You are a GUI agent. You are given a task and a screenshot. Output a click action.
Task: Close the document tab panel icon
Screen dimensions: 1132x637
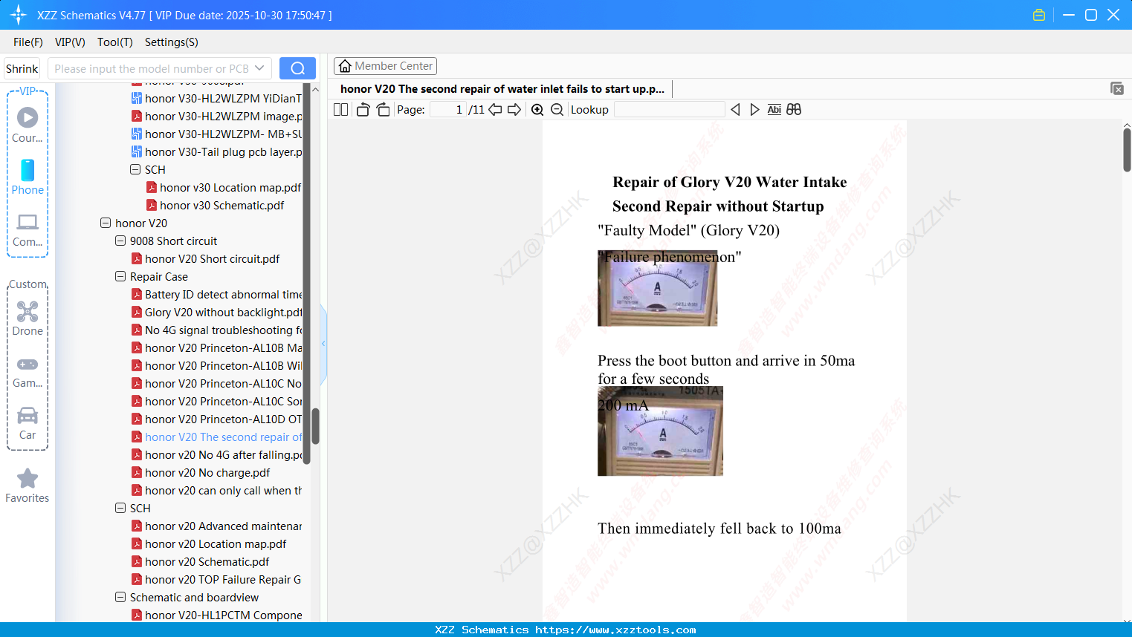point(1117,88)
